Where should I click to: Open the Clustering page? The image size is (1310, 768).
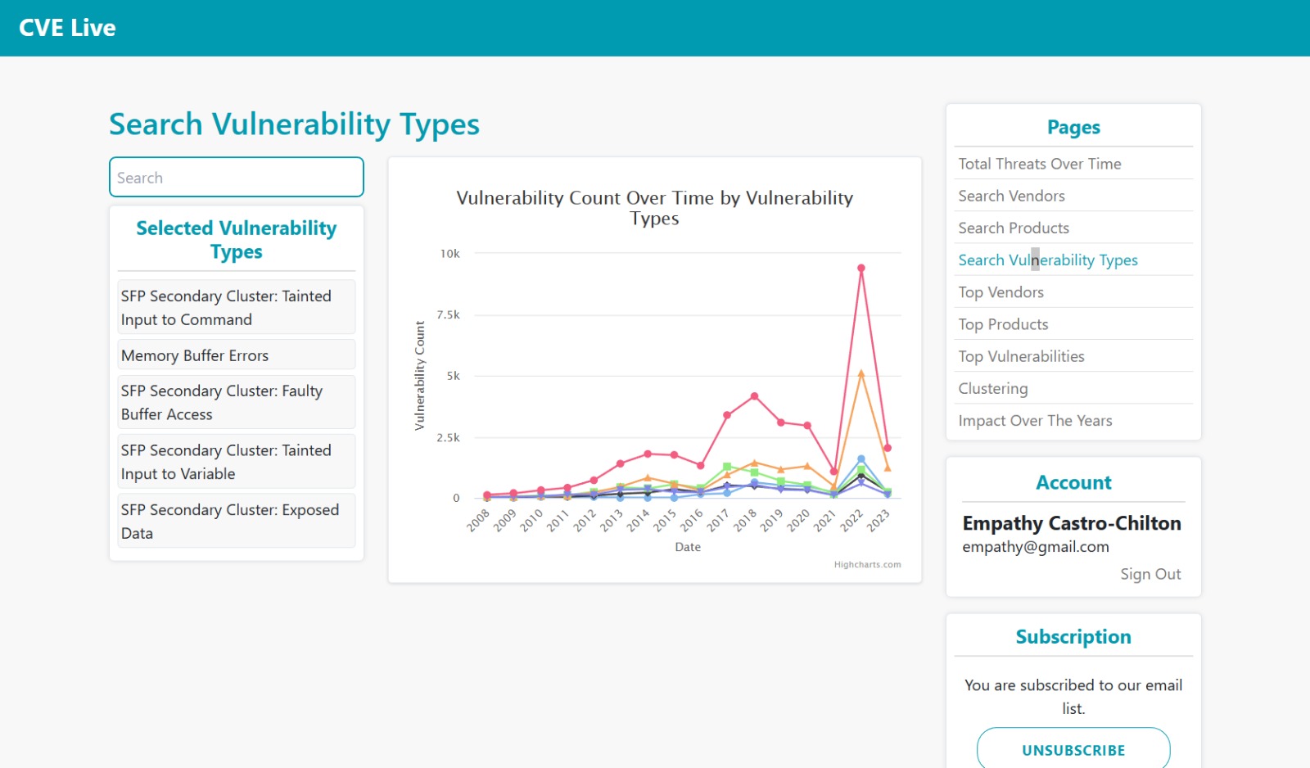[992, 388]
